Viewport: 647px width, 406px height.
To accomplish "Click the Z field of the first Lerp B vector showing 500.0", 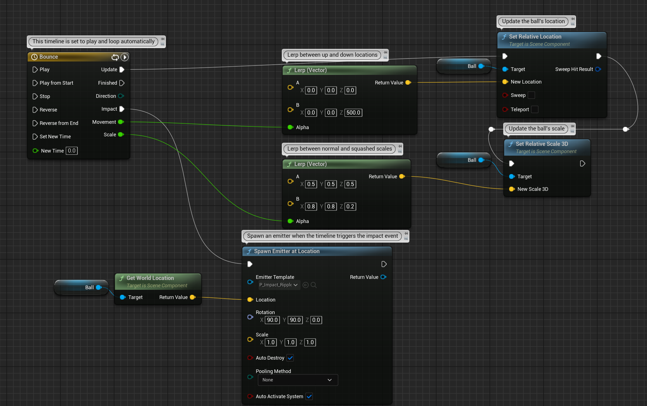I will tap(353, 113).
